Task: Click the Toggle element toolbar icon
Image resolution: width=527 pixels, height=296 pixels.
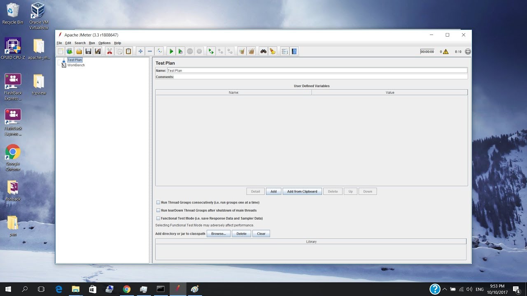Action: pos(159,51)
